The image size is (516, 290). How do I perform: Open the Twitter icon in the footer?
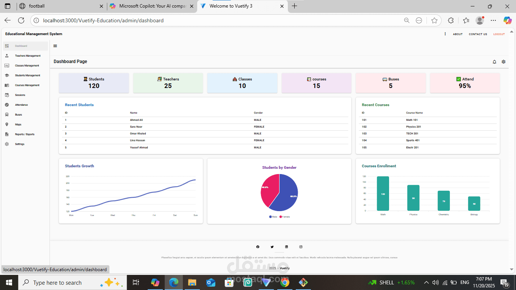tap(272, 247)
